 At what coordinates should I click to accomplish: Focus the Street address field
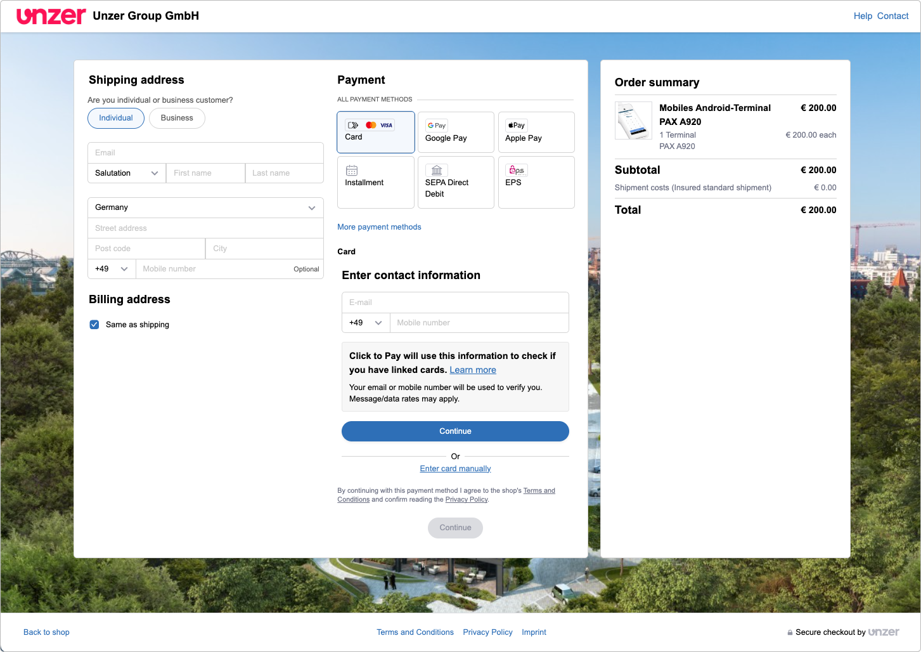205,228
